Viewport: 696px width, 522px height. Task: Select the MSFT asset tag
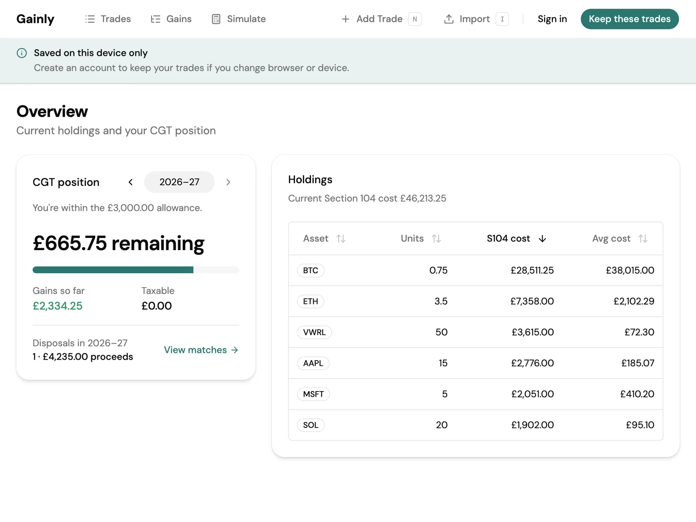(x=314, y=394)
